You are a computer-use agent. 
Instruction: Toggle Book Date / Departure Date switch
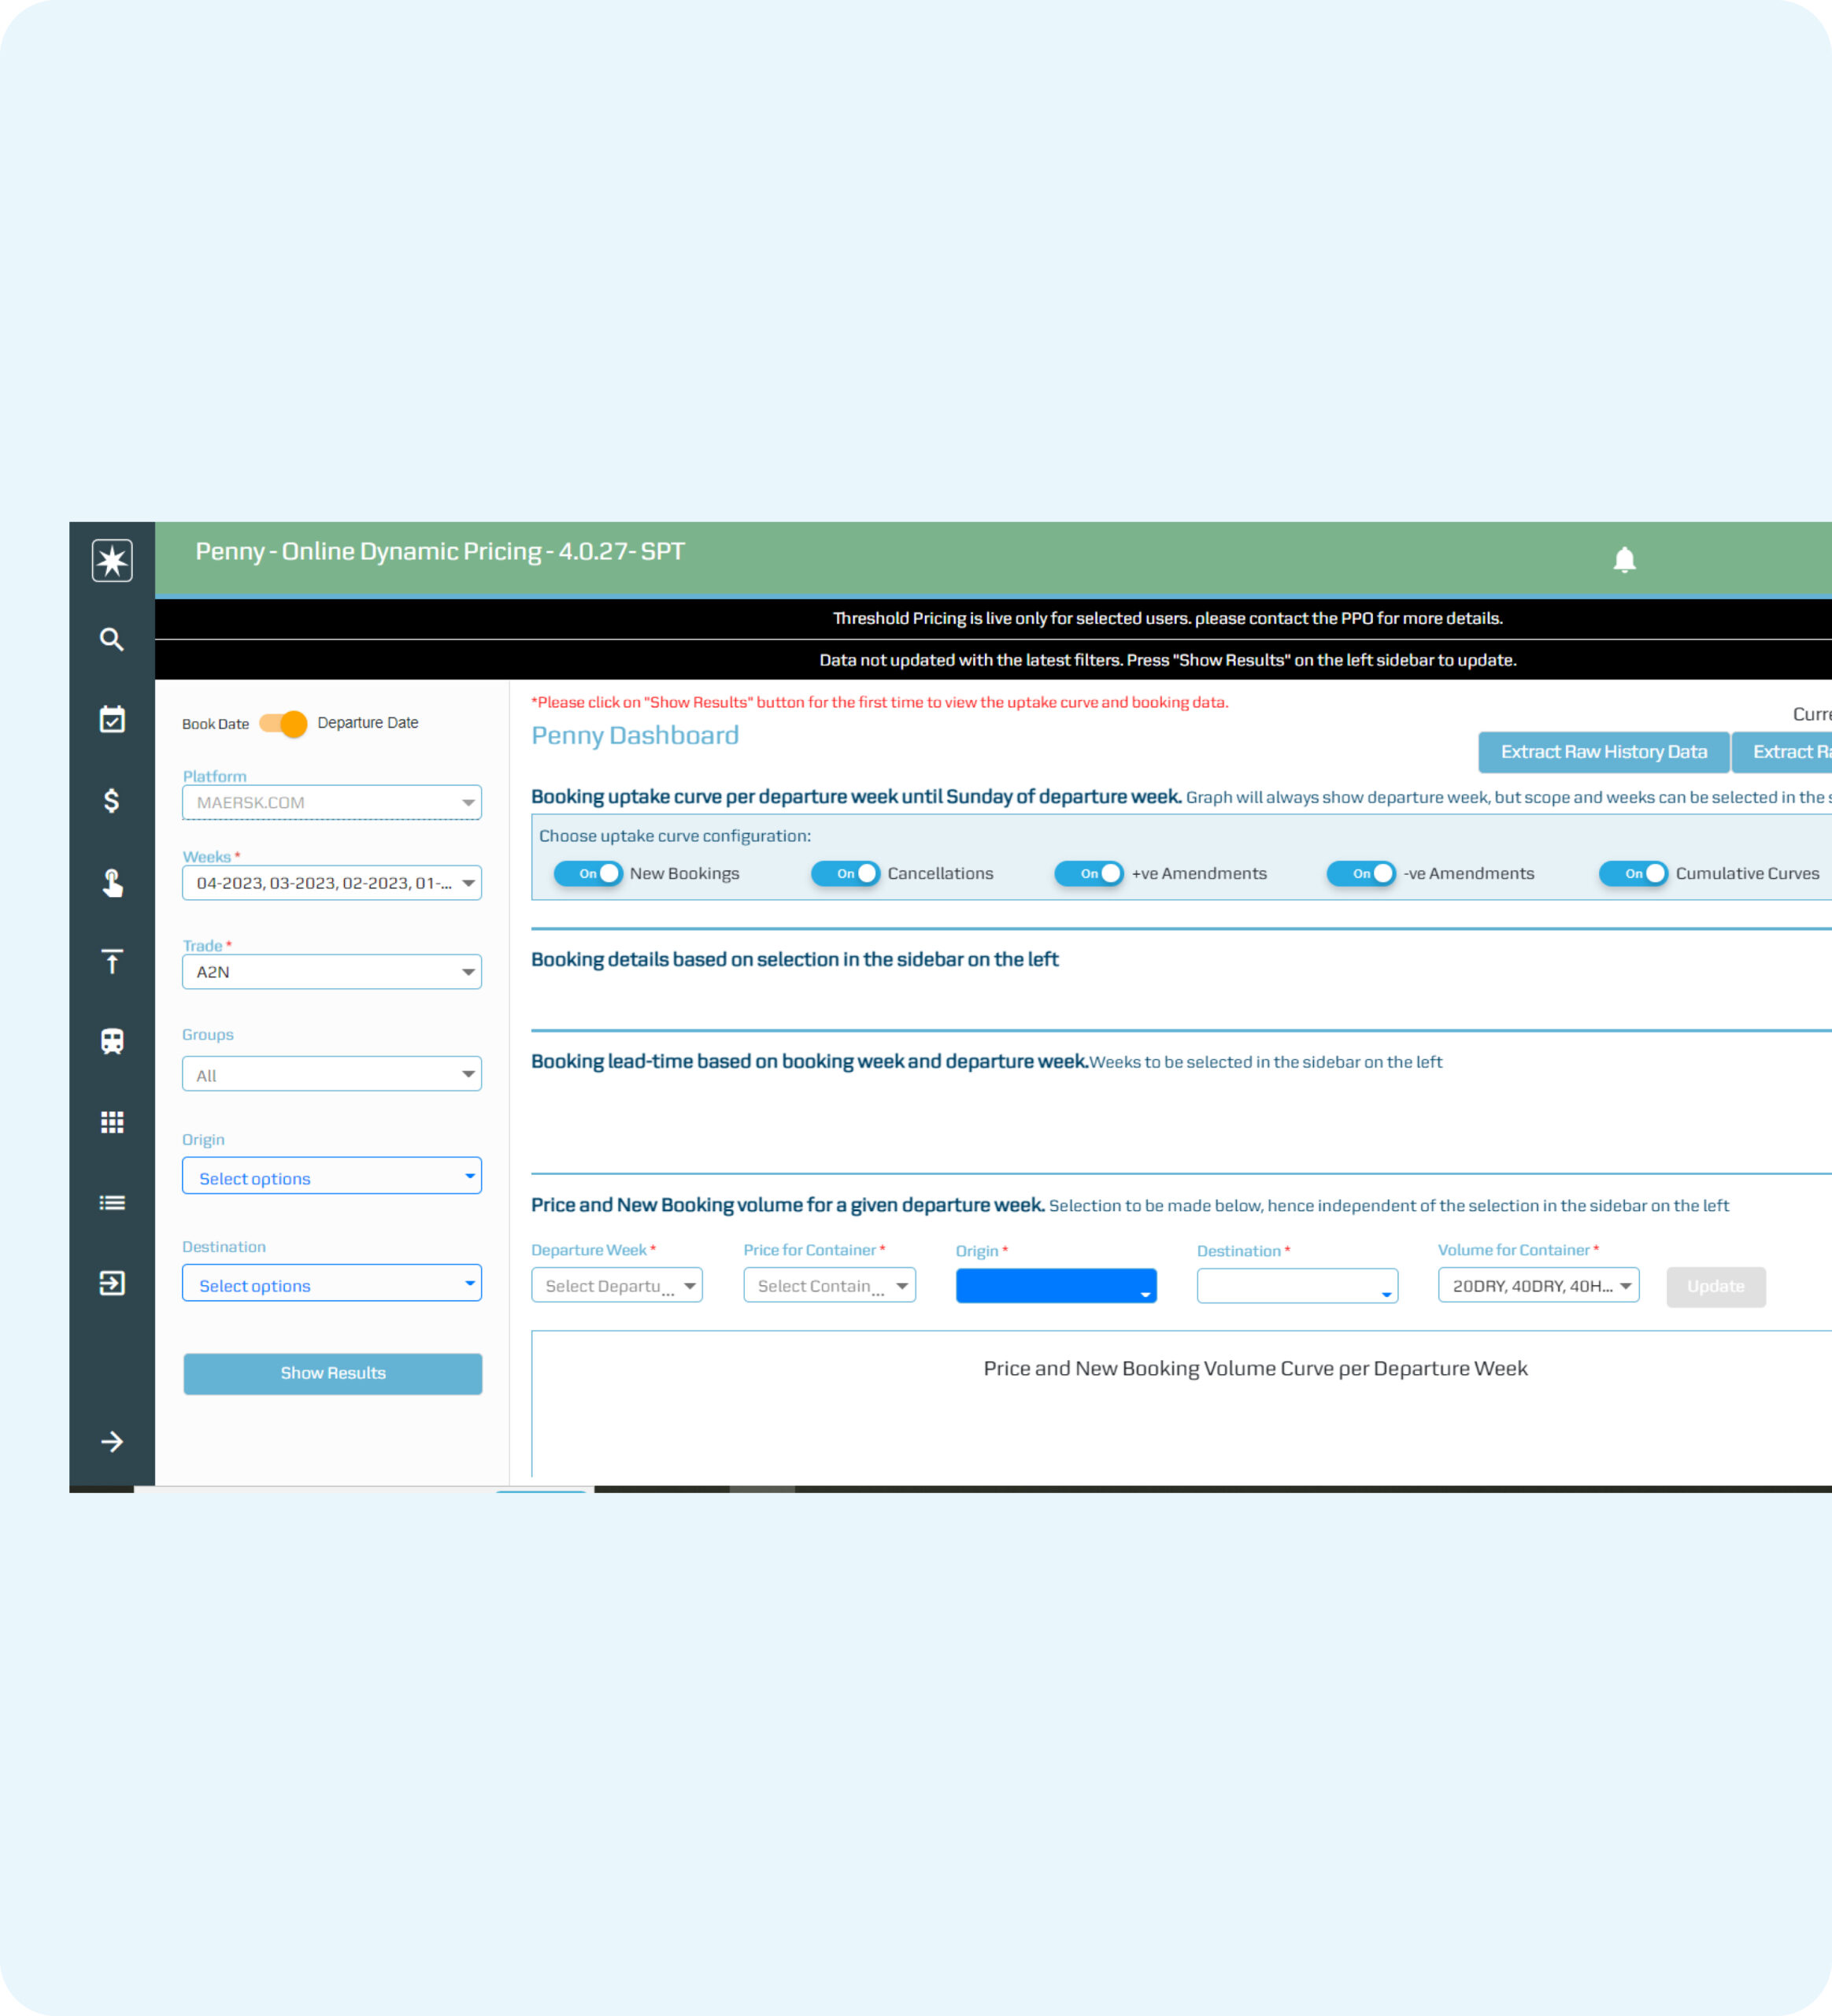[x=284, y=723]
